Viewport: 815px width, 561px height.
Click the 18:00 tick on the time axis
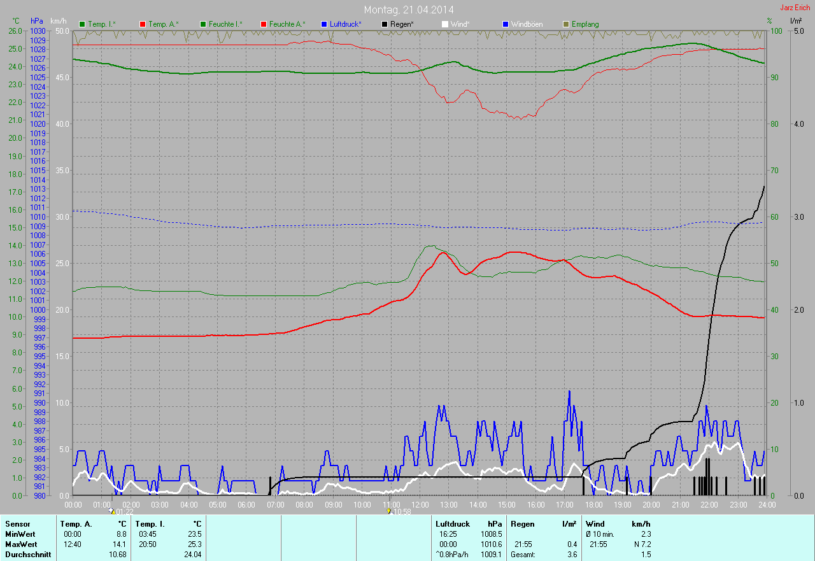point(593,504)
